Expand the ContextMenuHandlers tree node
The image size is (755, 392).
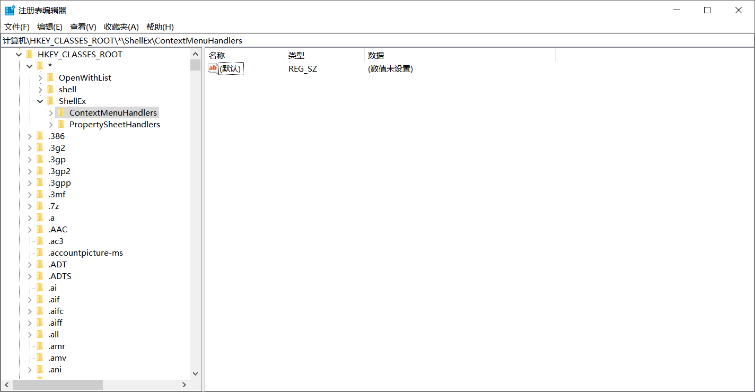coord(51,112)
